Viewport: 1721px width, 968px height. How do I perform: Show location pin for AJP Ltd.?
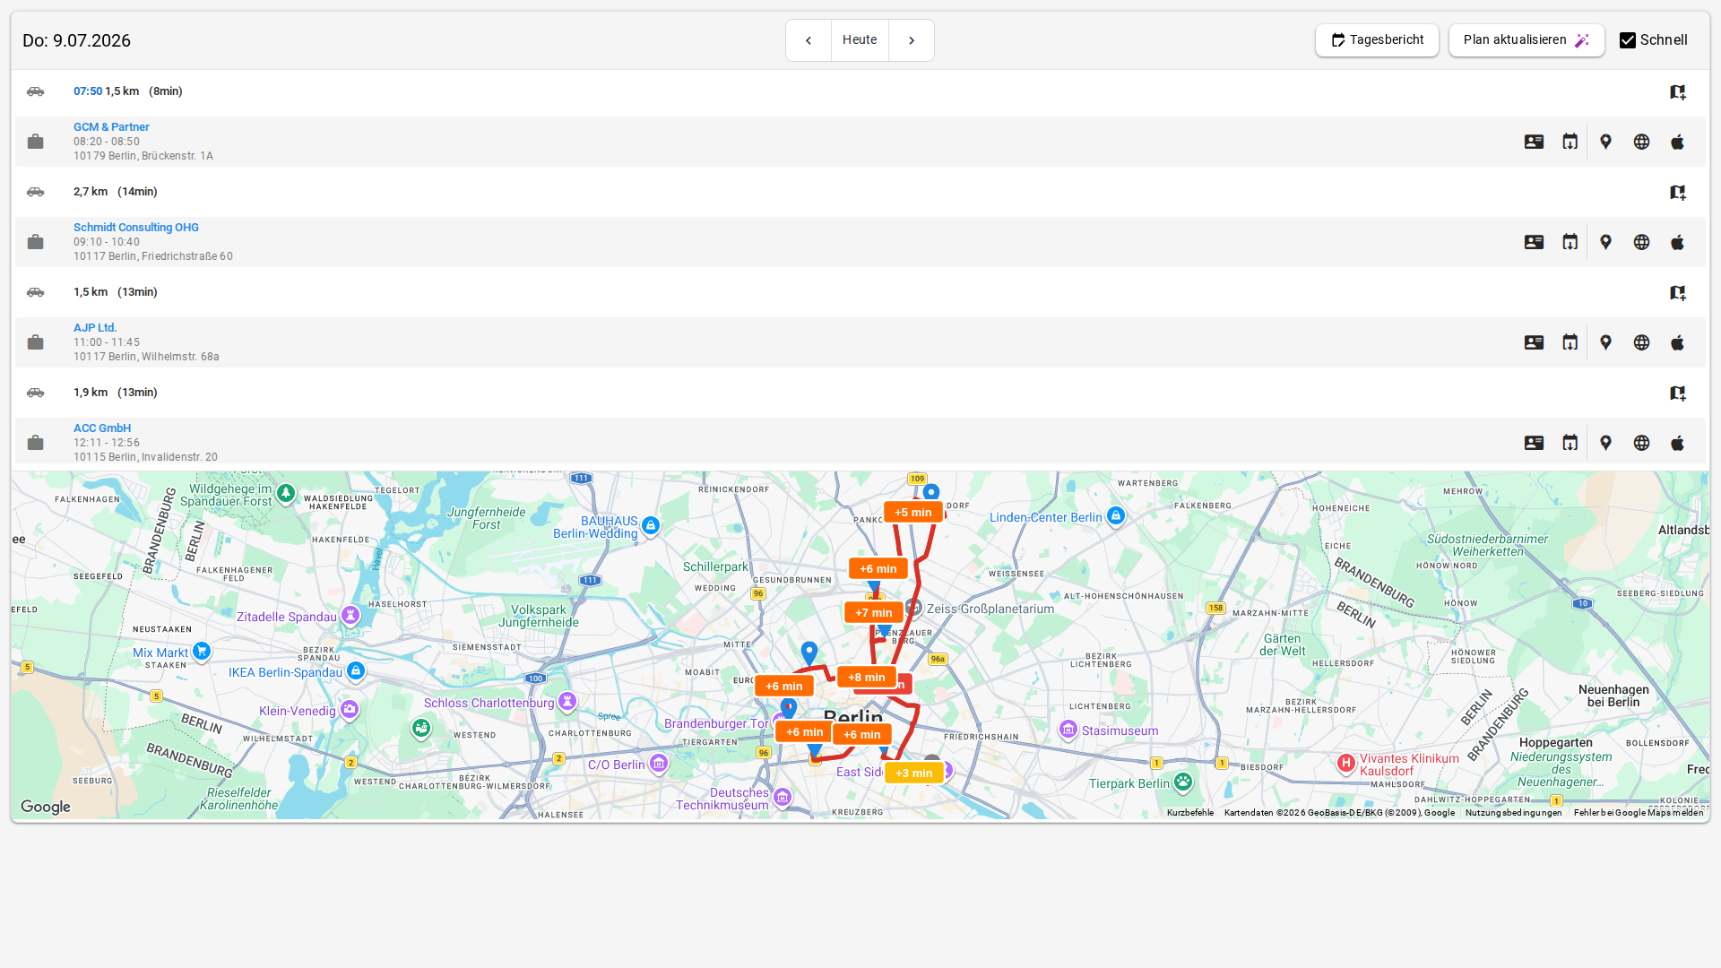point(1606,342)
